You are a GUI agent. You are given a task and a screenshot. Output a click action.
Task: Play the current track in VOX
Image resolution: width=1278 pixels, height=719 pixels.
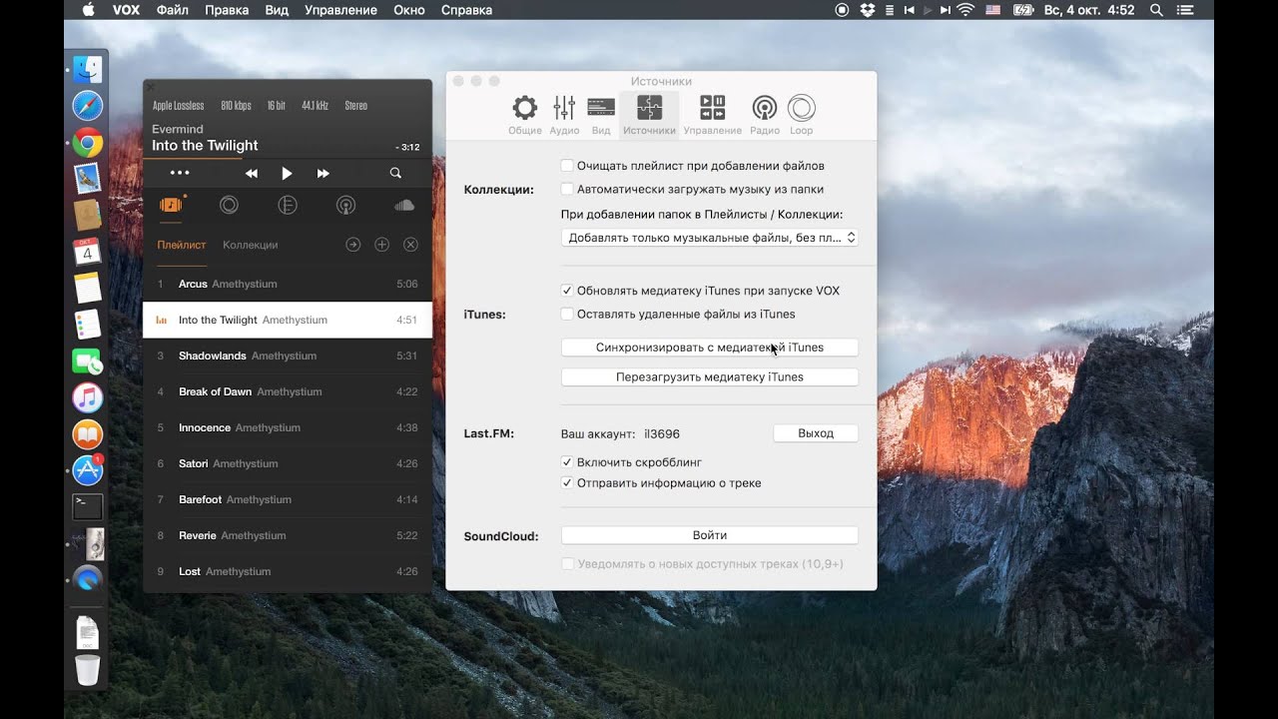287,174
